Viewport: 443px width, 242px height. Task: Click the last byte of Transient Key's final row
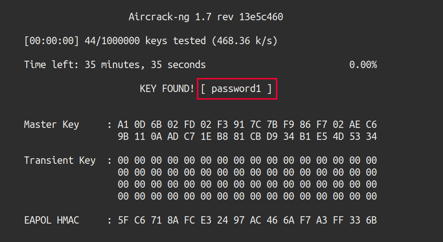pos(371,196)
